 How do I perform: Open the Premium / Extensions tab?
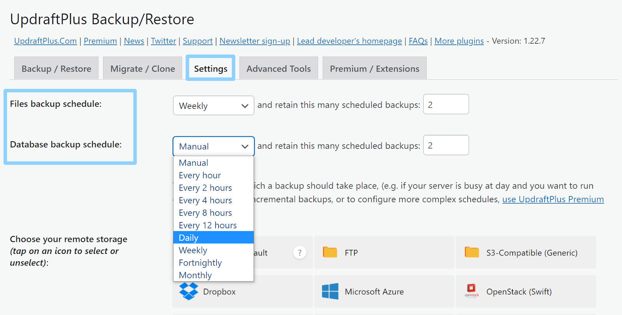(x=374, y=69)
